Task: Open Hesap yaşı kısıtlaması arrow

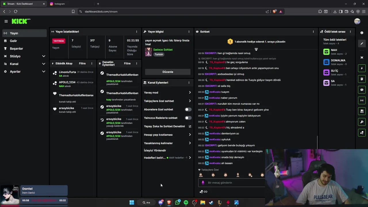Action: (190, 135)
